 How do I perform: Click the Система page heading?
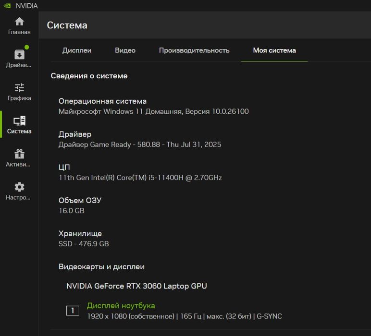(x=67, y=25)
